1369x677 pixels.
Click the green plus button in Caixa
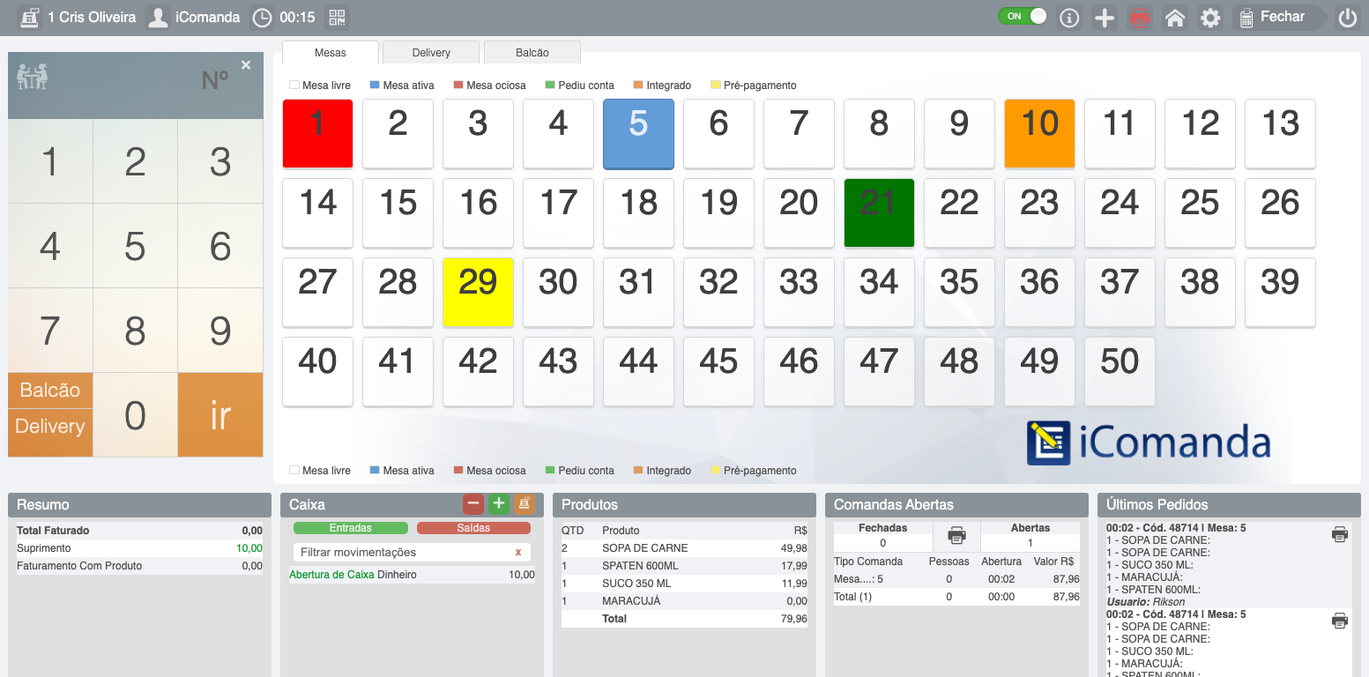pos(499,503)
